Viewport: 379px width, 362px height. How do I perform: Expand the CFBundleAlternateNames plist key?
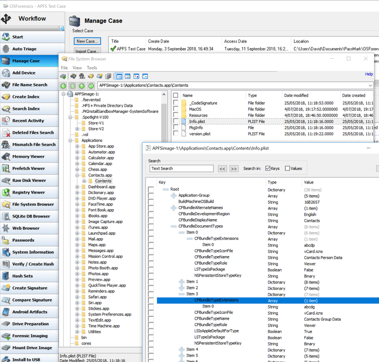click(x=174, y=208)
